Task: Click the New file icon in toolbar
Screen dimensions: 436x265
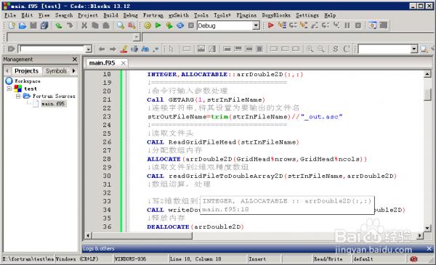Action: tap(12, 25)
